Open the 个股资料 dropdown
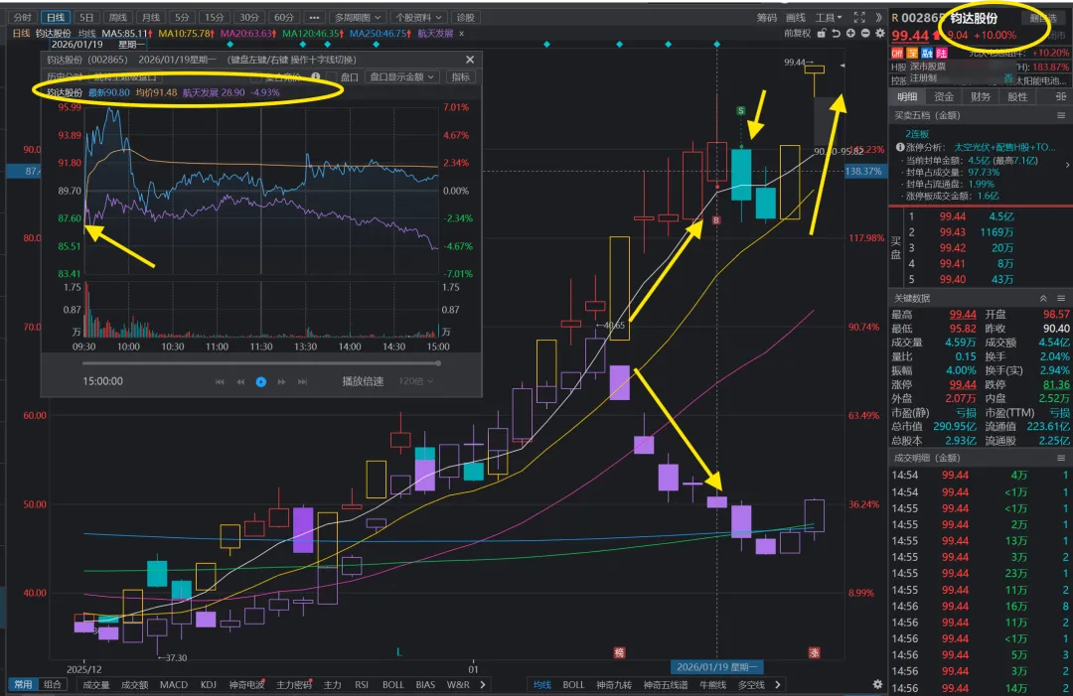Screen dimensions: 1073x696 click(419, 17)
